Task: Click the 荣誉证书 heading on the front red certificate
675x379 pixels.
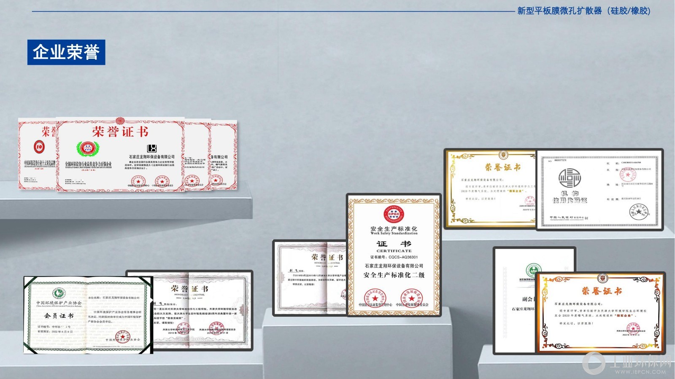Action: [x=120, y=132]
